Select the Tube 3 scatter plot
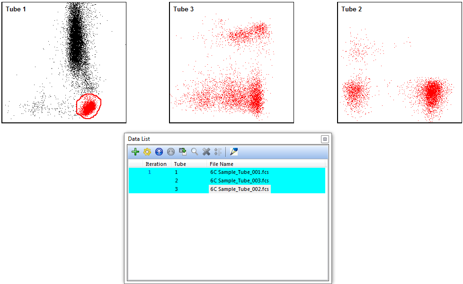Screen dimensions: 463x284 tap(231, 66)
